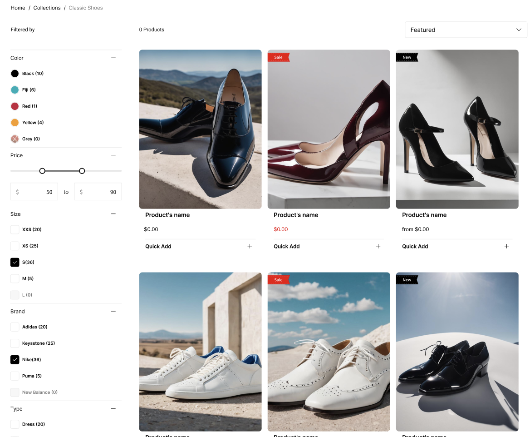Tick the Dress type checkbox
Screen dimensions: 530x437
coord(15,424)
